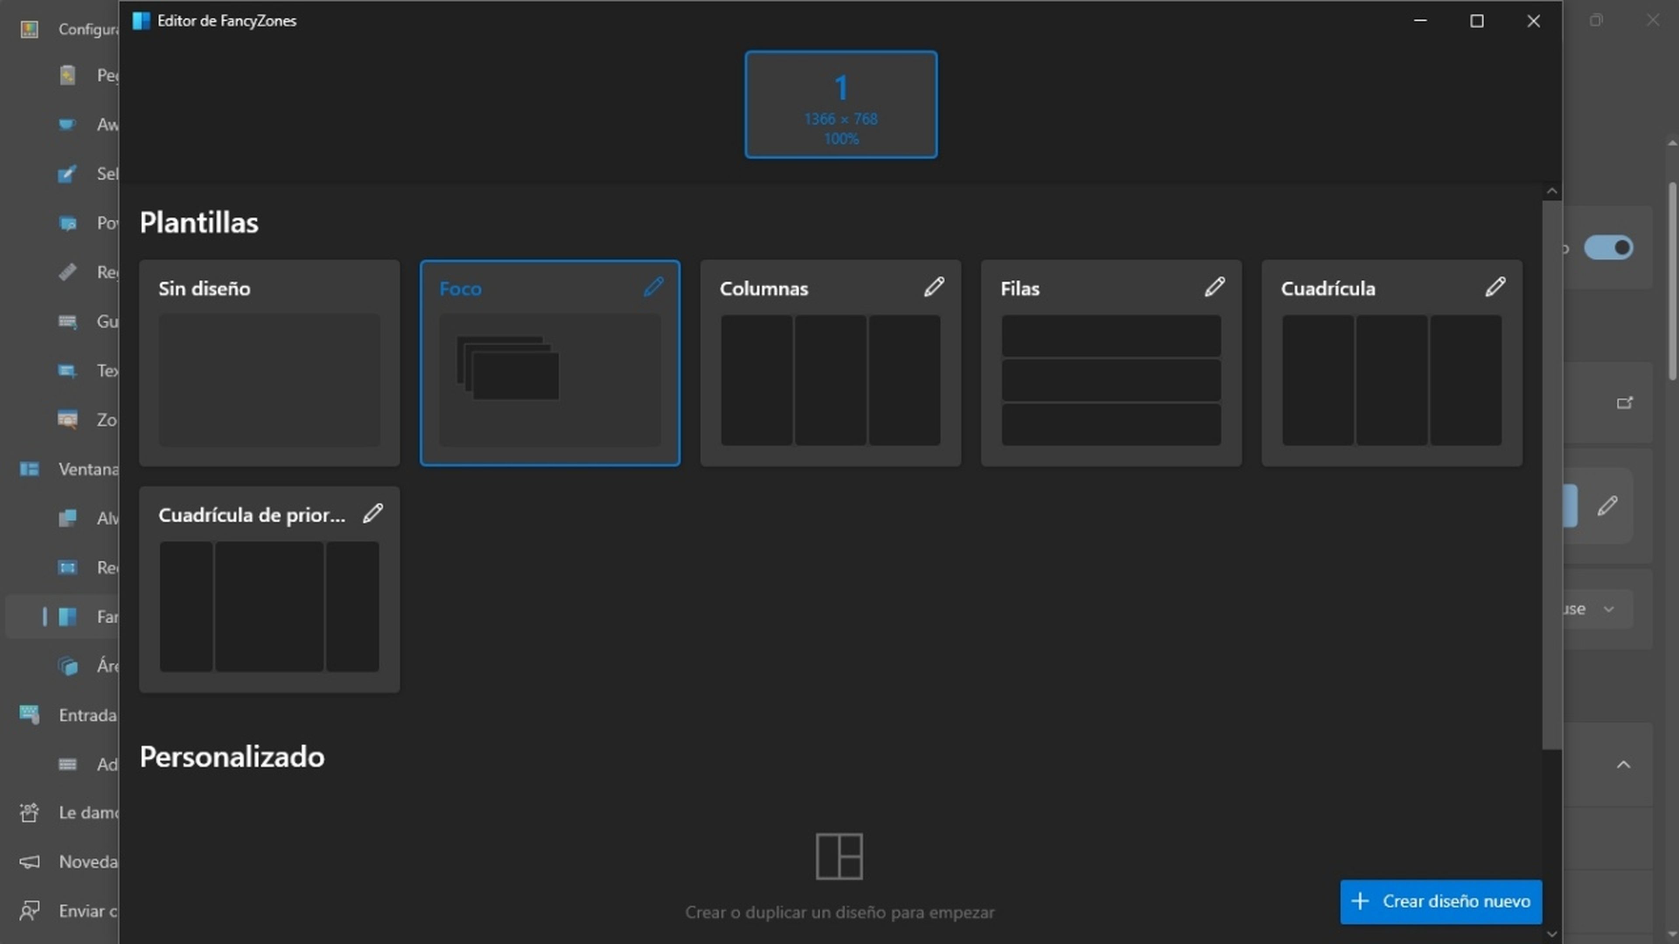Click the 'Pe' clipboard icon in sidebar
Viewport: 1679px width, 944px height.
(x=67, y=75)
